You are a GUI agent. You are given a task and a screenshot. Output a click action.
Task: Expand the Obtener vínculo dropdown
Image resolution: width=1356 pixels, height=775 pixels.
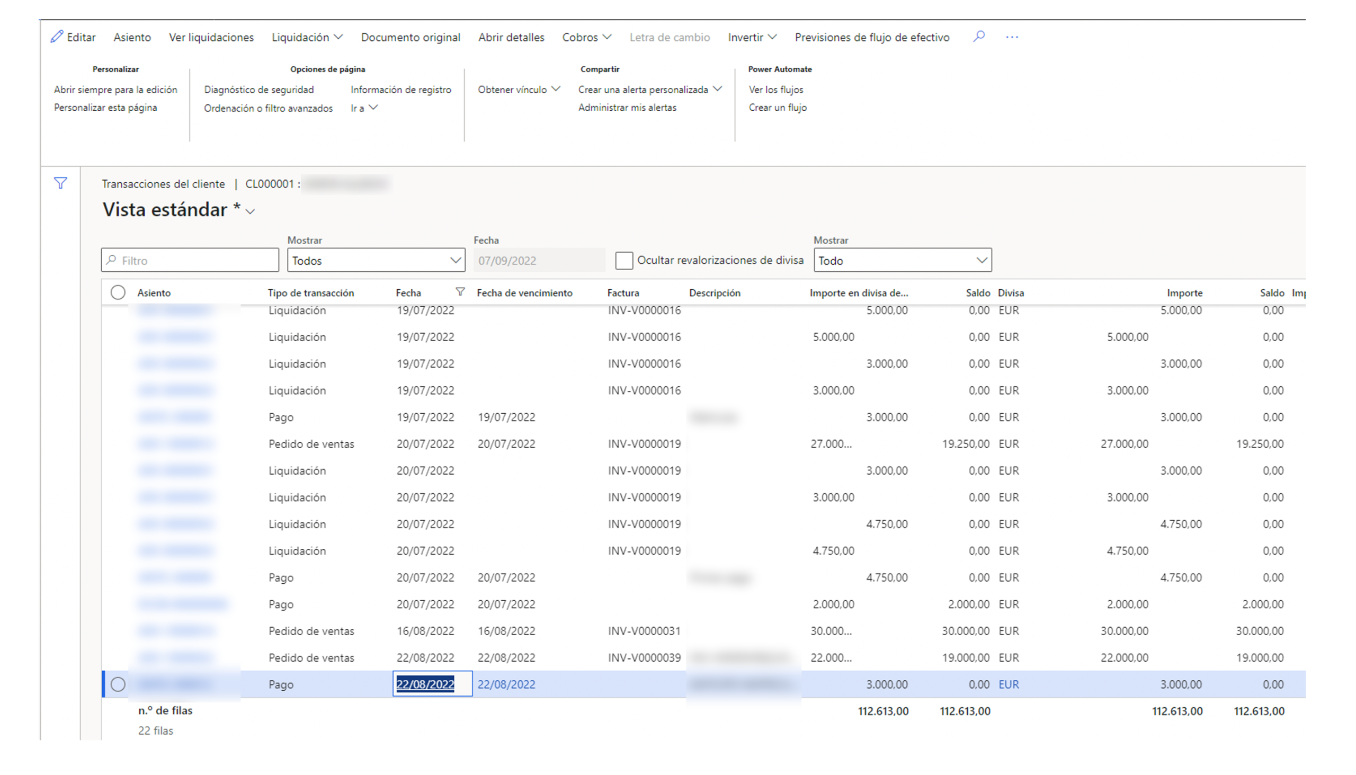[x=519, y=90]
